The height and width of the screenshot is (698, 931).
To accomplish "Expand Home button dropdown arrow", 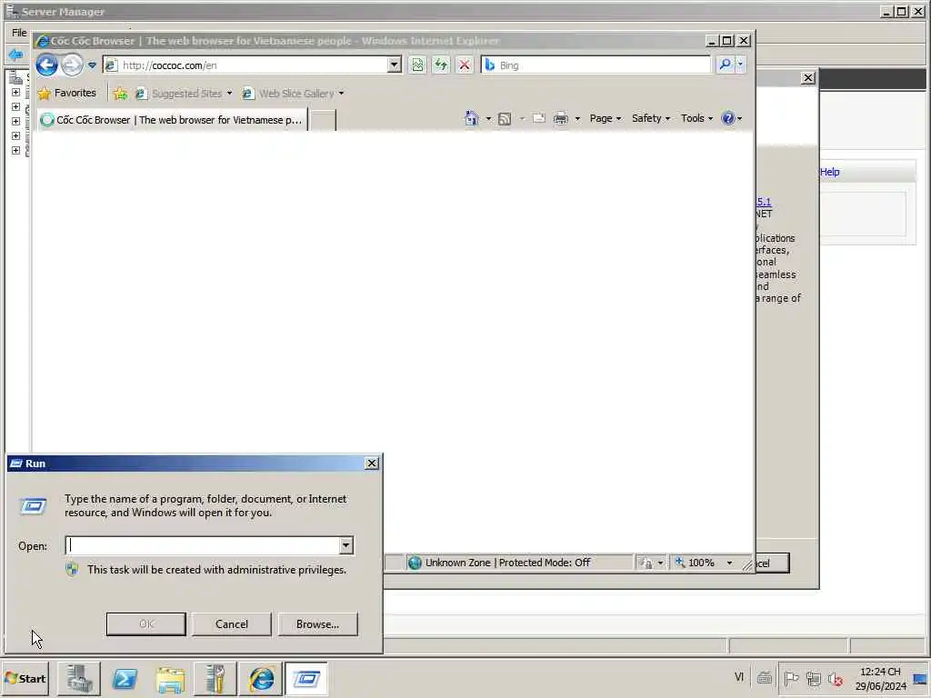I will click(x=488, y=119).
